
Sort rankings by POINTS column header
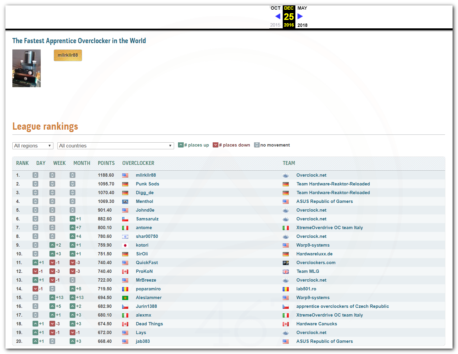[106, 163]
